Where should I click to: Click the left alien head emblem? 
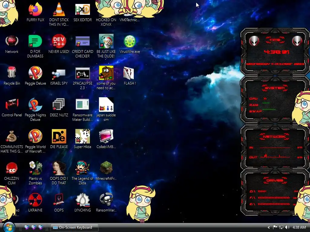point(254,41)
